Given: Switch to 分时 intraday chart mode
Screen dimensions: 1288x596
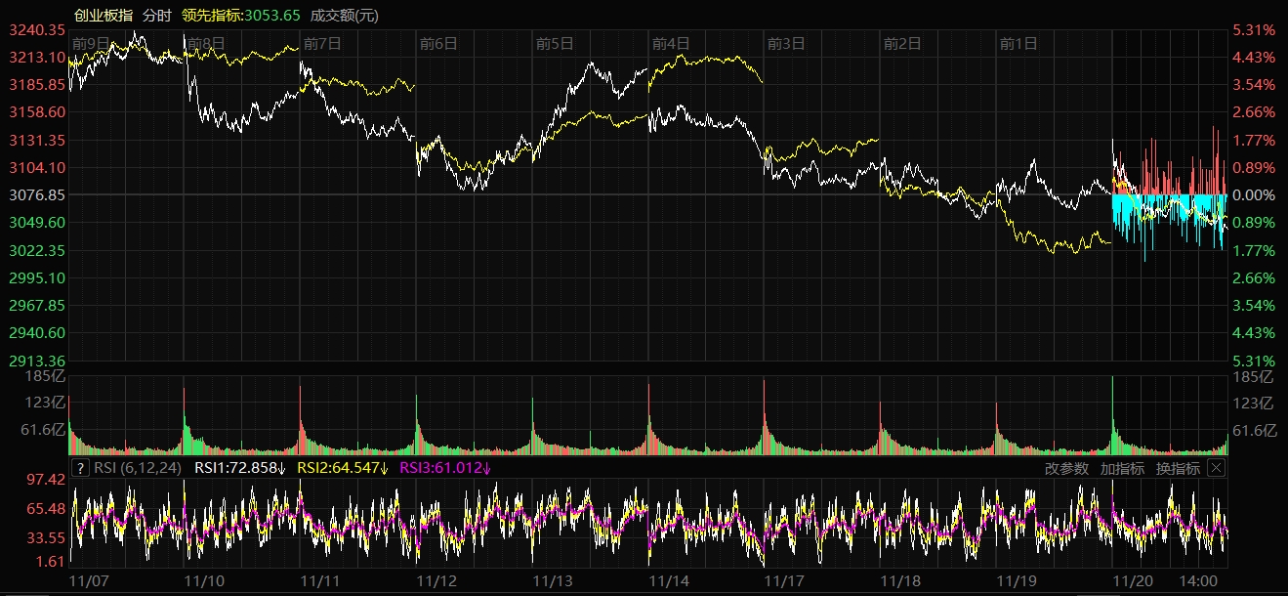Looking at the screenshot, I should [x=156, y=15].
